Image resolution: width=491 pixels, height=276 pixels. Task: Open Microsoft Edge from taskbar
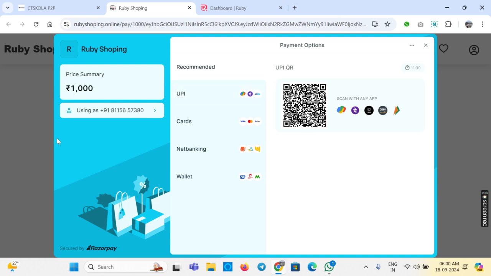coord(312,267)
